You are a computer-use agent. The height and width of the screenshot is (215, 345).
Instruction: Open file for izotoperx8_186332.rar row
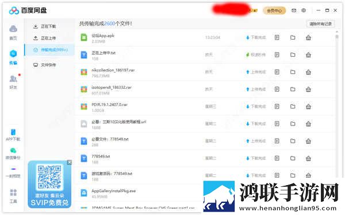pyautogui.click(x=277, y=89)
